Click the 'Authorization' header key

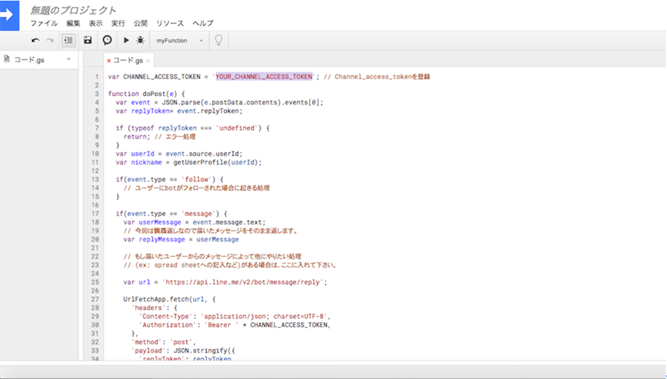(167, 325)
